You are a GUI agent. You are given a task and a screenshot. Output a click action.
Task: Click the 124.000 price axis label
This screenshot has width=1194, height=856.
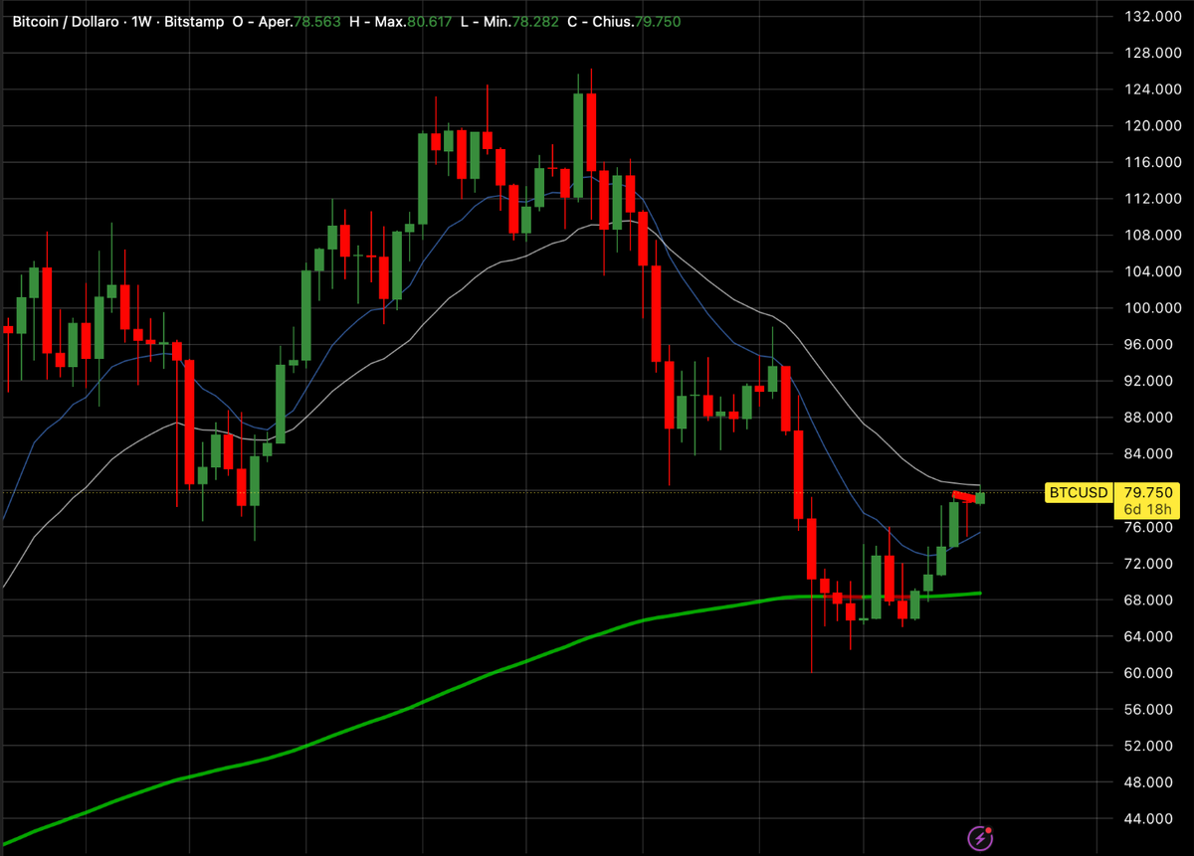1151,89
